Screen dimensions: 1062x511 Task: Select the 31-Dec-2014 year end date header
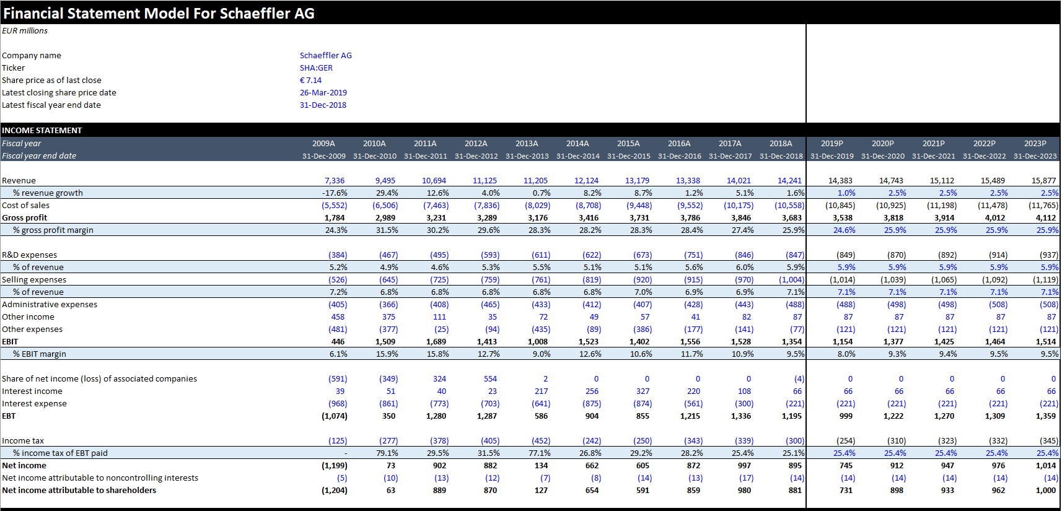tap(577, 156)
